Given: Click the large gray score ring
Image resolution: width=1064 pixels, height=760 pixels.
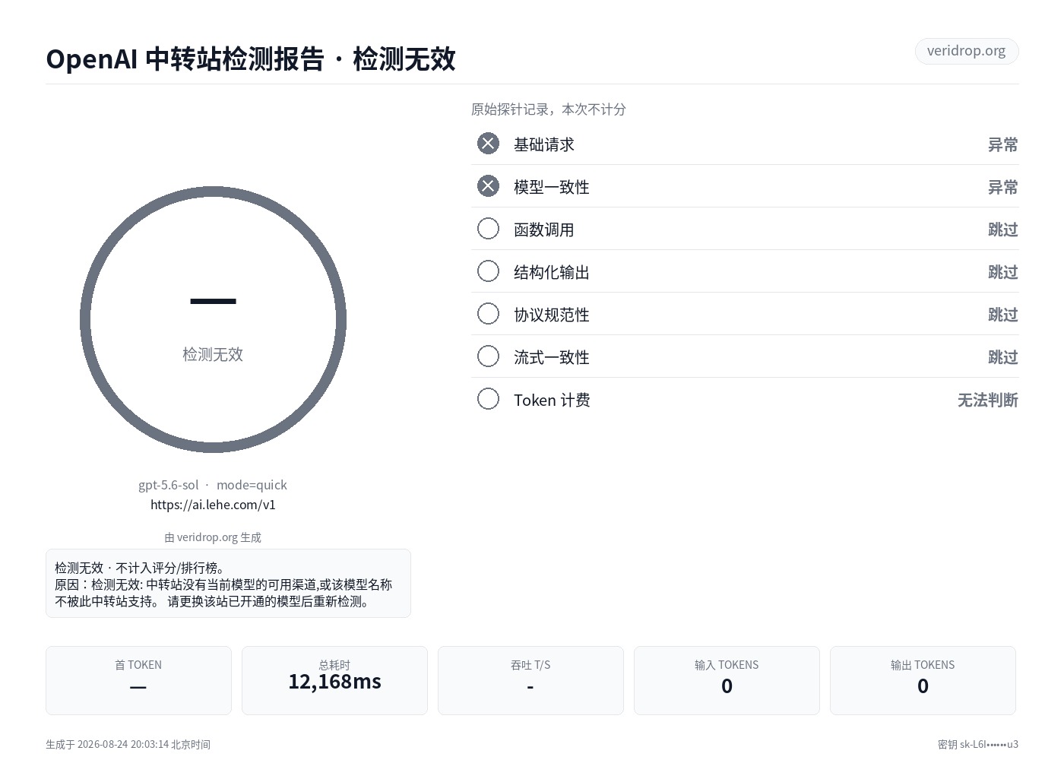Looking at the screenshot, I should (213, 319).
